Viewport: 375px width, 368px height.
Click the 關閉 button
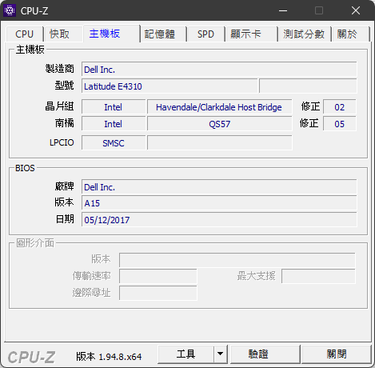[337, 354]
